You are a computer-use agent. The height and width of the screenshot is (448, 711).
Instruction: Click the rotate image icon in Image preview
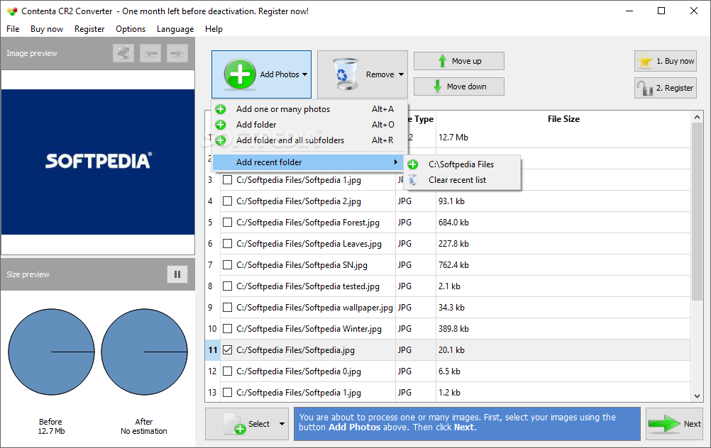click(123, 53)
